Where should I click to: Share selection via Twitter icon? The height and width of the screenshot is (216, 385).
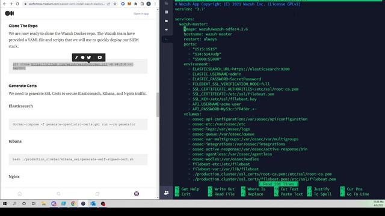pos(89,58)
